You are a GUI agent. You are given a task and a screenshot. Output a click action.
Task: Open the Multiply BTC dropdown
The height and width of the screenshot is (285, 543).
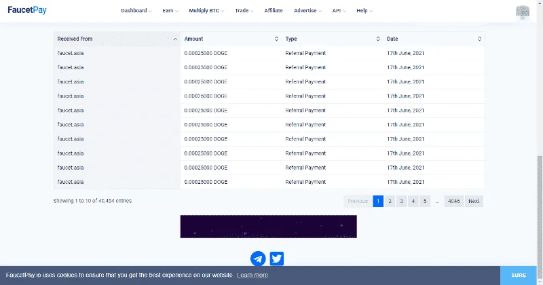click(206, 11)
